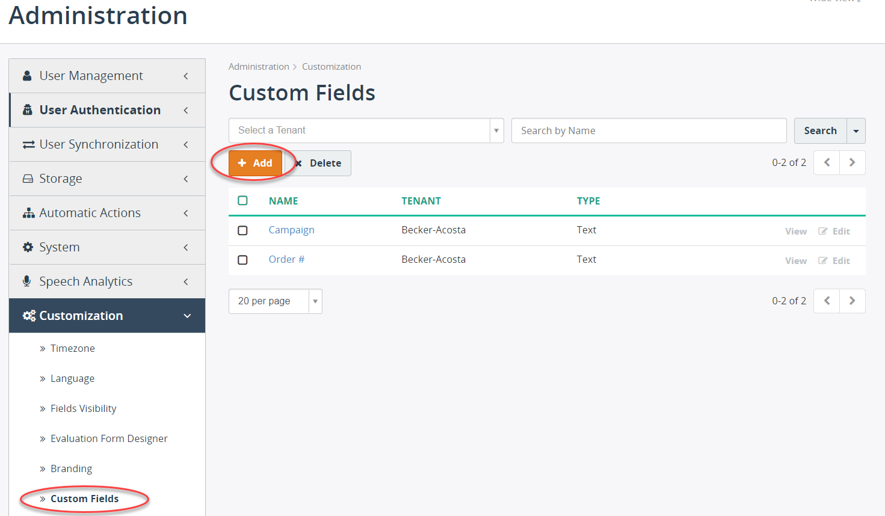Click the Delete button
Image resolution: width=885 pixels, height=516 pixels.
click(x=318, y=163)
